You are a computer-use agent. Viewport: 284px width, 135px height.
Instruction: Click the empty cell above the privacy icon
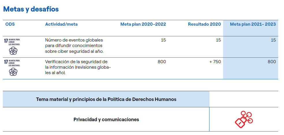[x=244, y=99]
